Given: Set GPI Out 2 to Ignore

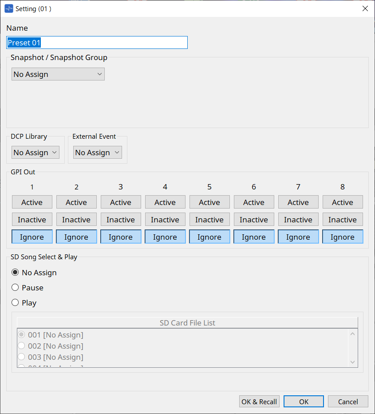Looking at the screenshot, I should pos(76,237).
